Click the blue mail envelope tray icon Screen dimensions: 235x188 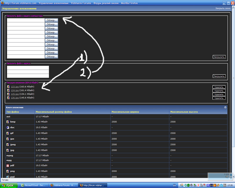(x=208, y=185)
